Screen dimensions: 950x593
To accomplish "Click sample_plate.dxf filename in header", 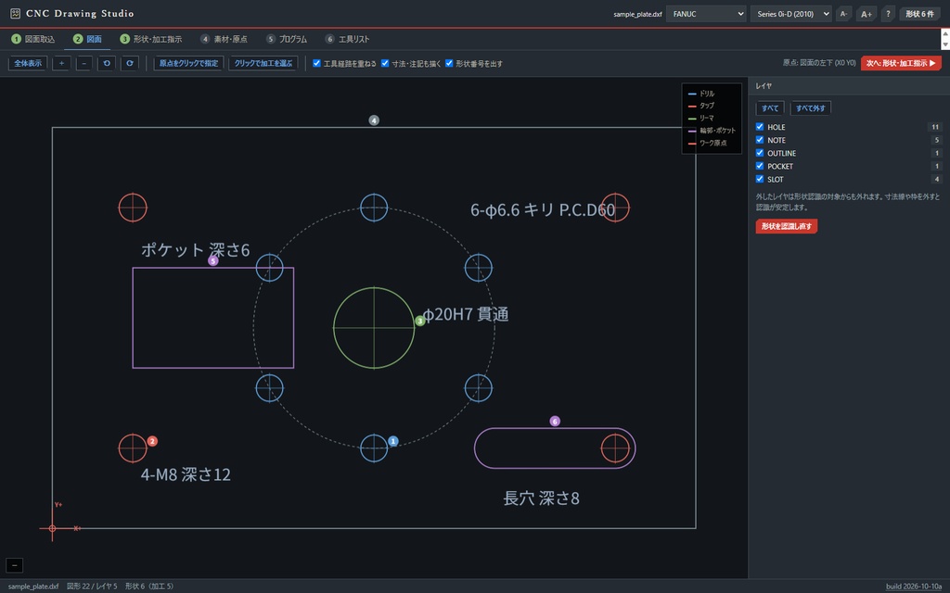I will 637,14.
